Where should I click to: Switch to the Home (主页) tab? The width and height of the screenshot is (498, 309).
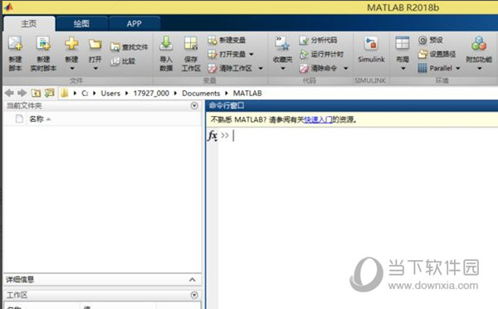[29, 24]
